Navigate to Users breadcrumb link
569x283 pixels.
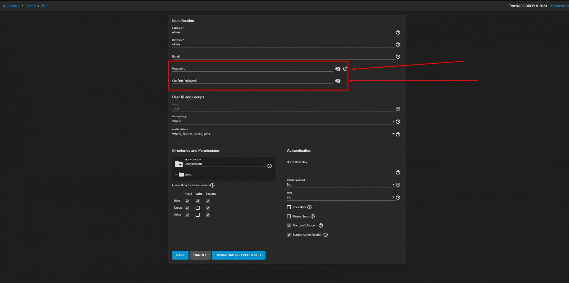click(x=31, y=6)
